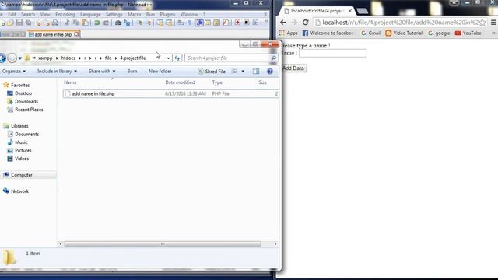
Task: Refresh the Explorer folder view
Action: click(x=177, y=58)
